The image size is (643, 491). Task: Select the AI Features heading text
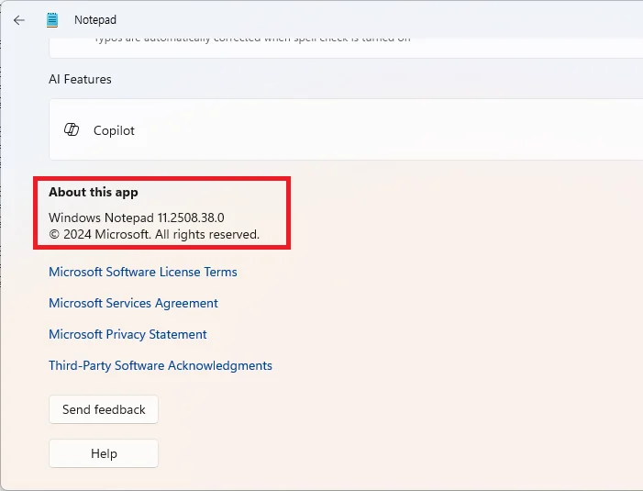80,79
